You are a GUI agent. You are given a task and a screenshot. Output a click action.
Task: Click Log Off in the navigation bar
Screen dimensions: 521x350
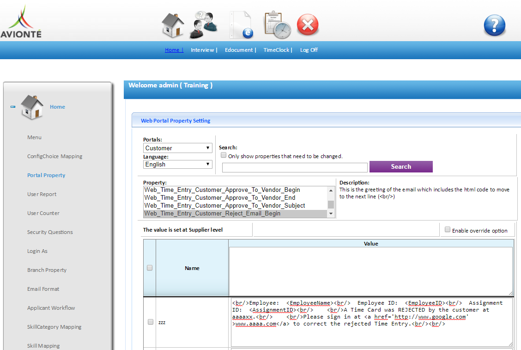(309, 50)
